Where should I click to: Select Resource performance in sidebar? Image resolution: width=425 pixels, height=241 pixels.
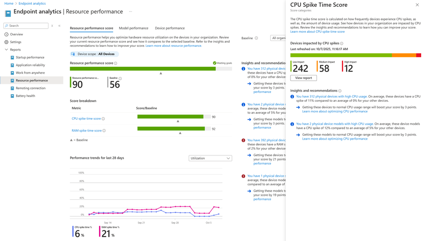coord(32,80)
